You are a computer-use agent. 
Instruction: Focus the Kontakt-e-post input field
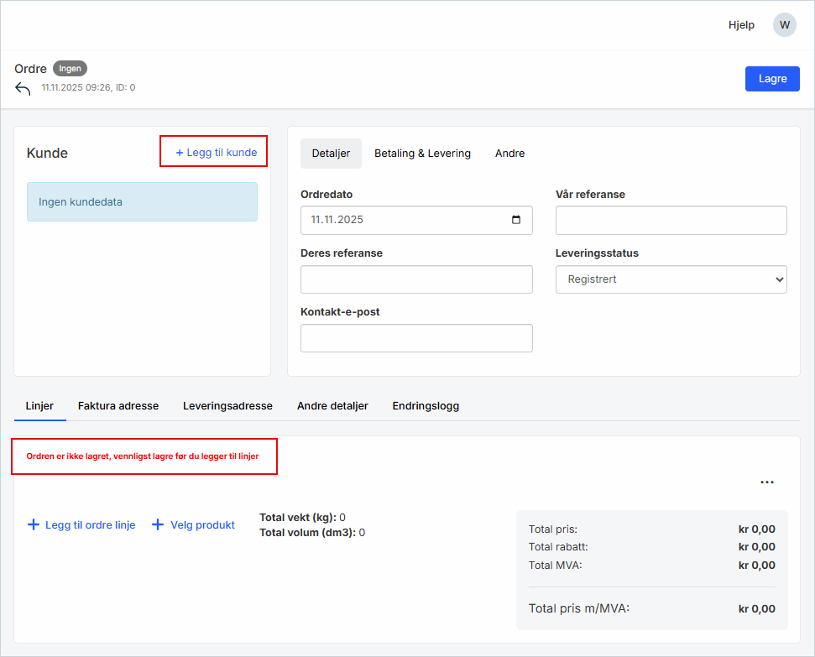click(x=416, y=338)
